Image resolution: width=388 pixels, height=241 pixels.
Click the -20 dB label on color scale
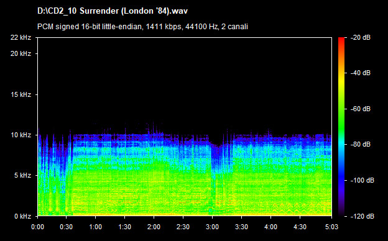[361, 37]
